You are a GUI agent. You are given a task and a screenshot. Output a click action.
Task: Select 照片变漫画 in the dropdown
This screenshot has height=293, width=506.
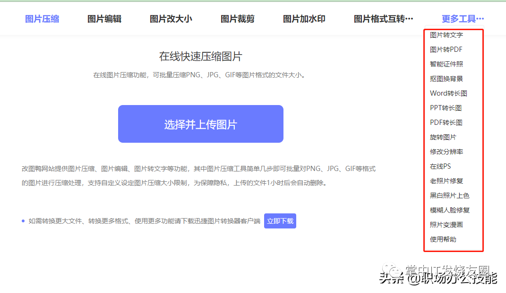pos(446,225)
